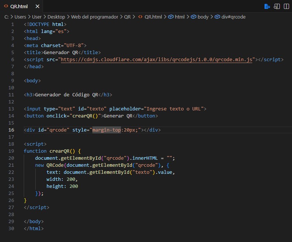Open the C: breadcrumb segment
292x242 pixels.
[x=6, y=17]
